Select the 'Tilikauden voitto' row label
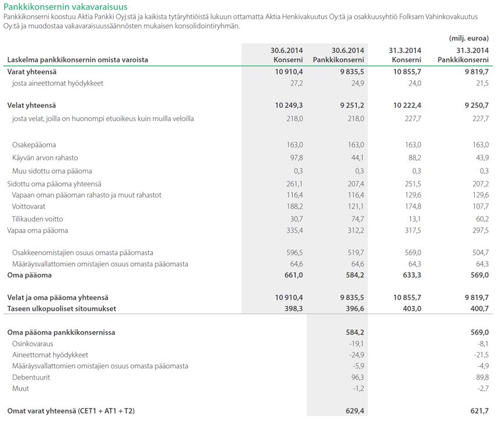The image size is (504, 422). click(x=37, y=219)
